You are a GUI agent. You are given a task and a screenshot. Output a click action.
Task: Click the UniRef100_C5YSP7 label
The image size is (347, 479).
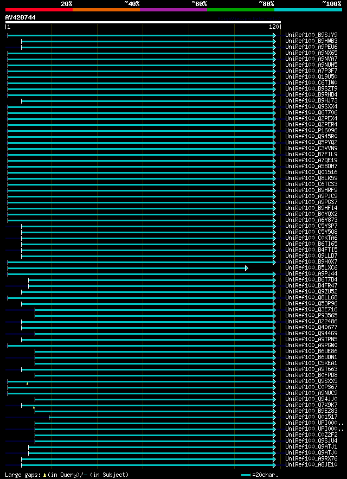point(312,226)
